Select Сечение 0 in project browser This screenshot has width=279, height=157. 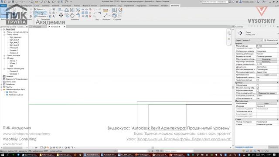14,71
